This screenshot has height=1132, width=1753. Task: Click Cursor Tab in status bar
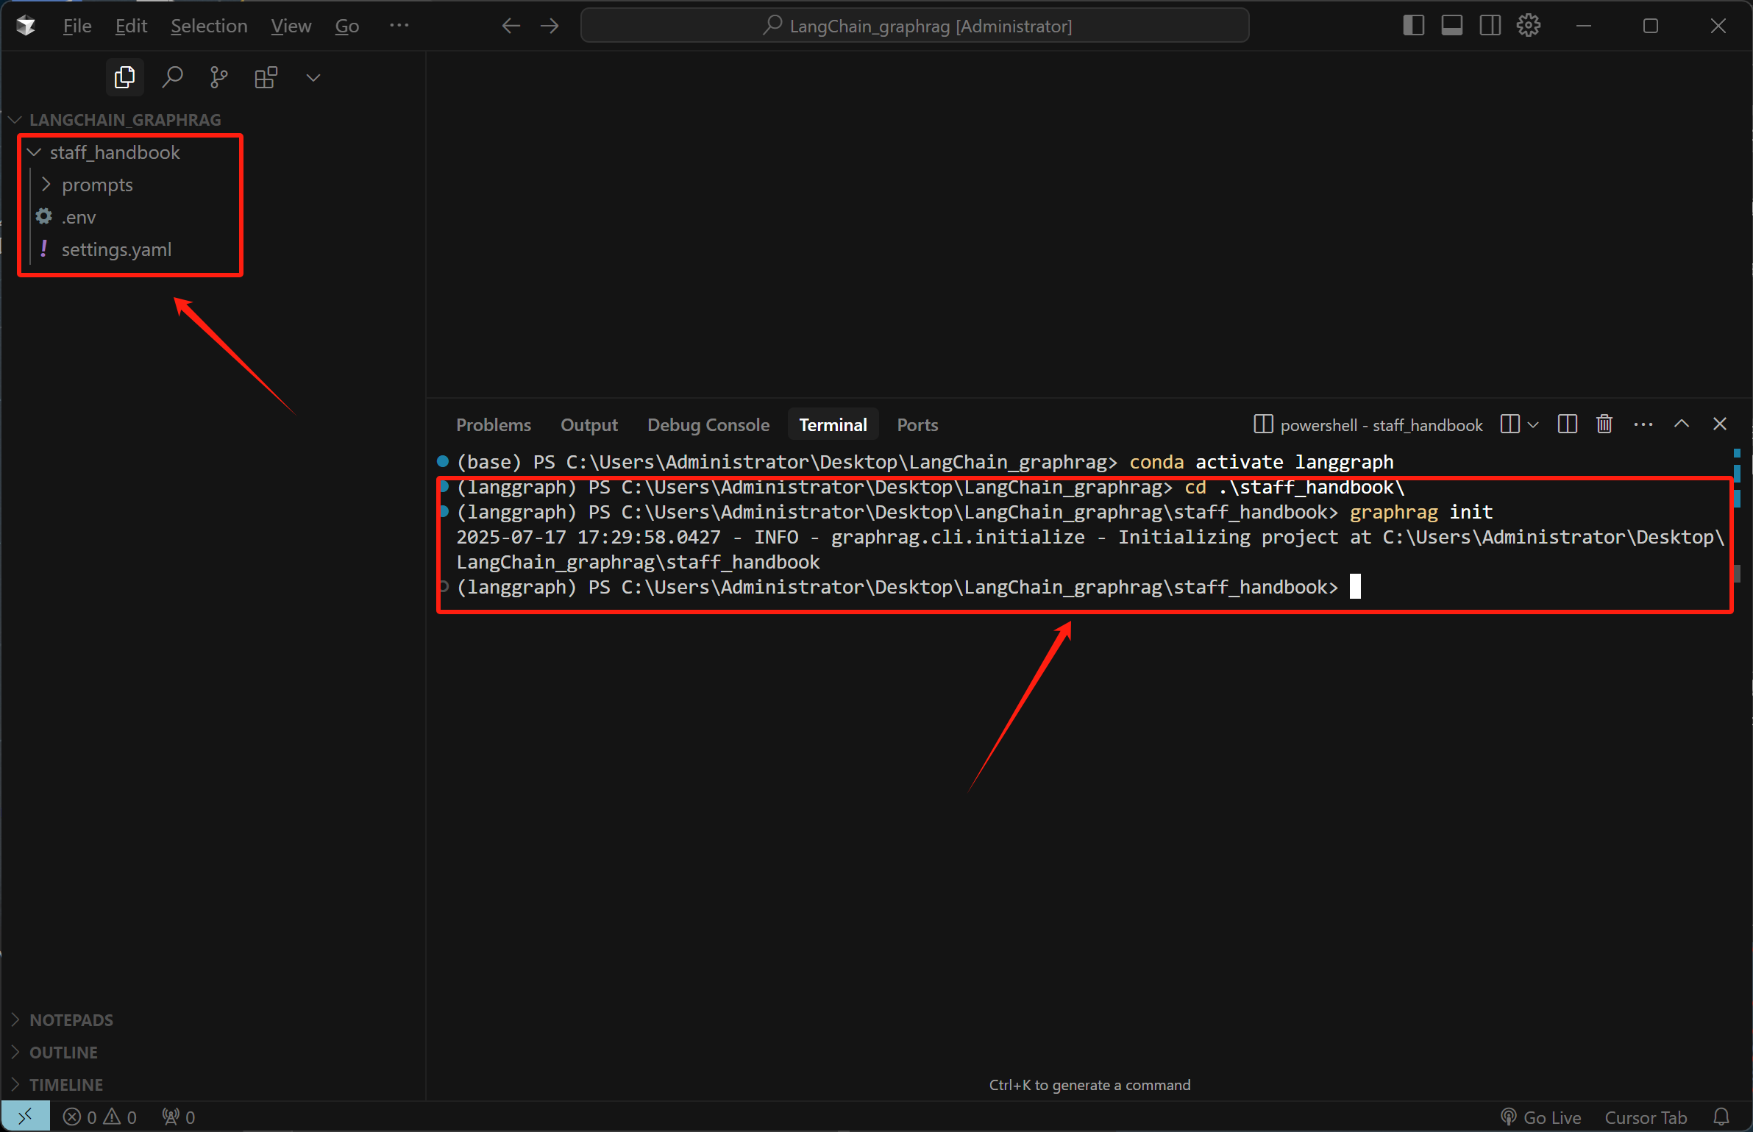1646,1117
